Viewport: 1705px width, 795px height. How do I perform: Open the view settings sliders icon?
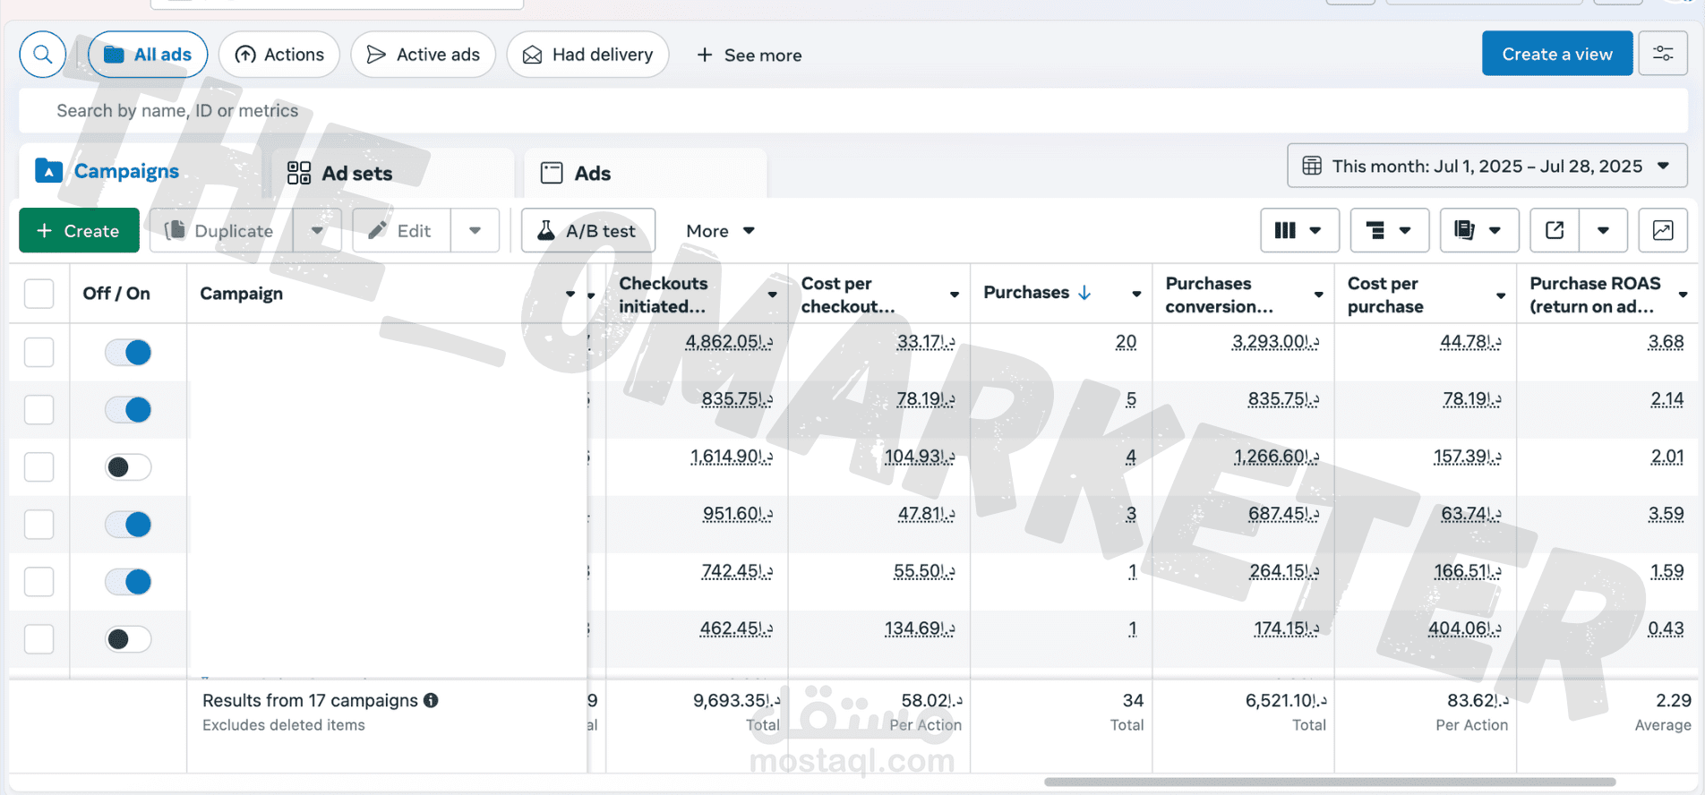(1663, 54)
